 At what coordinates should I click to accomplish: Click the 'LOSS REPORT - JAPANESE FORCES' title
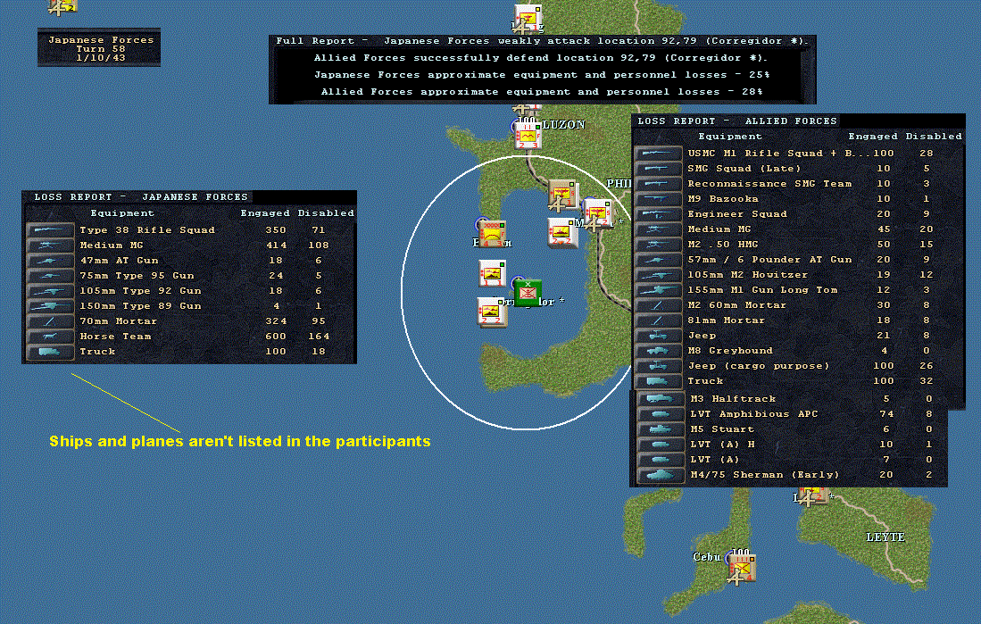click(141, 196)
